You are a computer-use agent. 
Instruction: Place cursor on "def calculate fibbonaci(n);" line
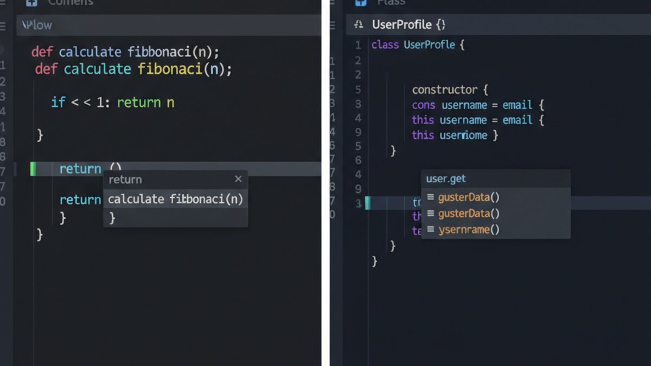pyautogui.click(x=125, y=52)
